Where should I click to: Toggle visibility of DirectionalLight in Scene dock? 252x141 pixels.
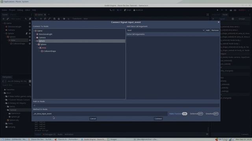[30, 27]
